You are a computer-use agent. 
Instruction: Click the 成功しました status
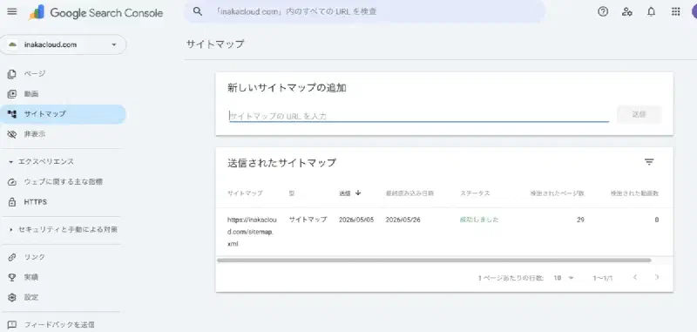click(479, 220)
